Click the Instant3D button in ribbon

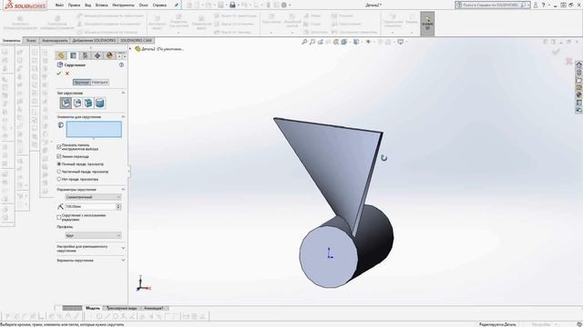(427, 24)
